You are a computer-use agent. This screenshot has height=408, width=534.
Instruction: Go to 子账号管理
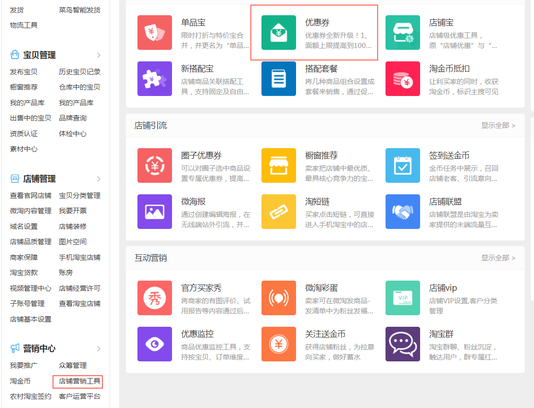[x=27, y=304]
